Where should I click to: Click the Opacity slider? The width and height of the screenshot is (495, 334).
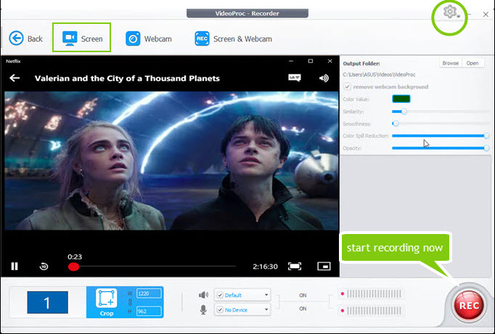pos(441,148)
